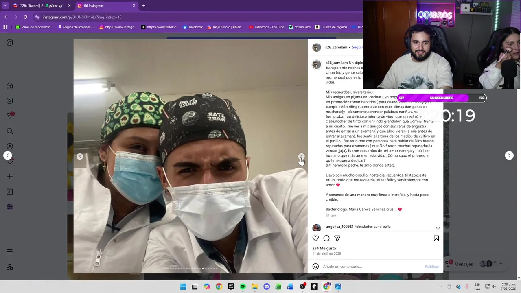Open Panel de moderación bookmark

pos(34,27)
